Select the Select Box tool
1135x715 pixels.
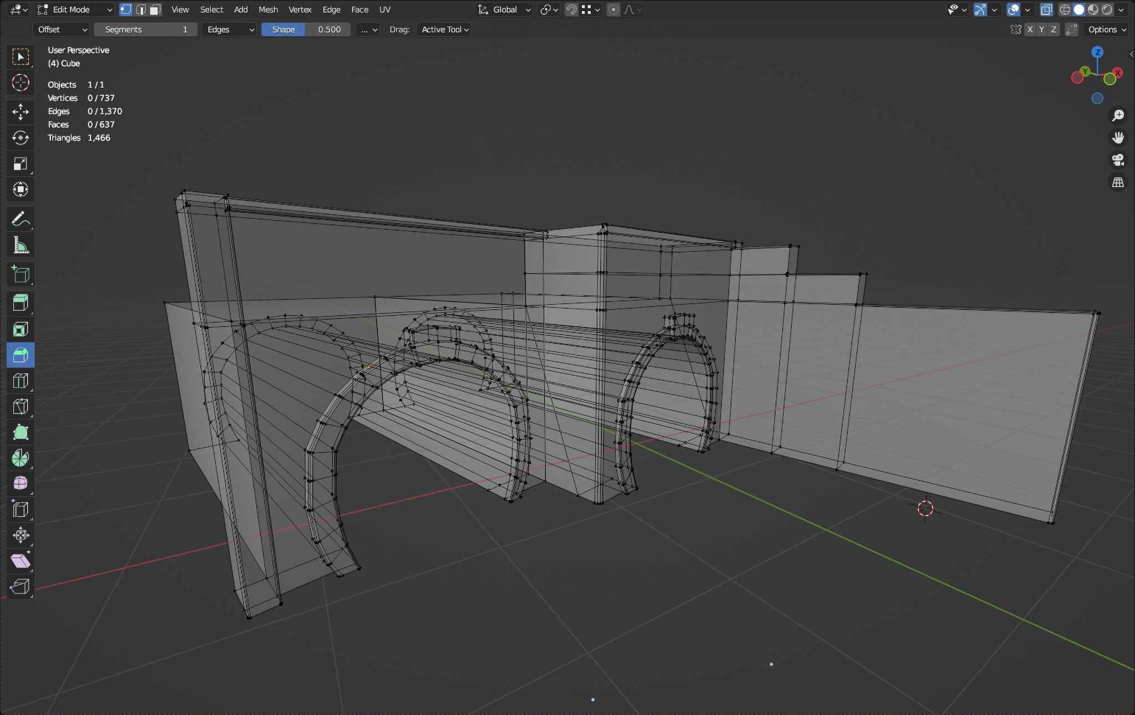tap(21, 57)
